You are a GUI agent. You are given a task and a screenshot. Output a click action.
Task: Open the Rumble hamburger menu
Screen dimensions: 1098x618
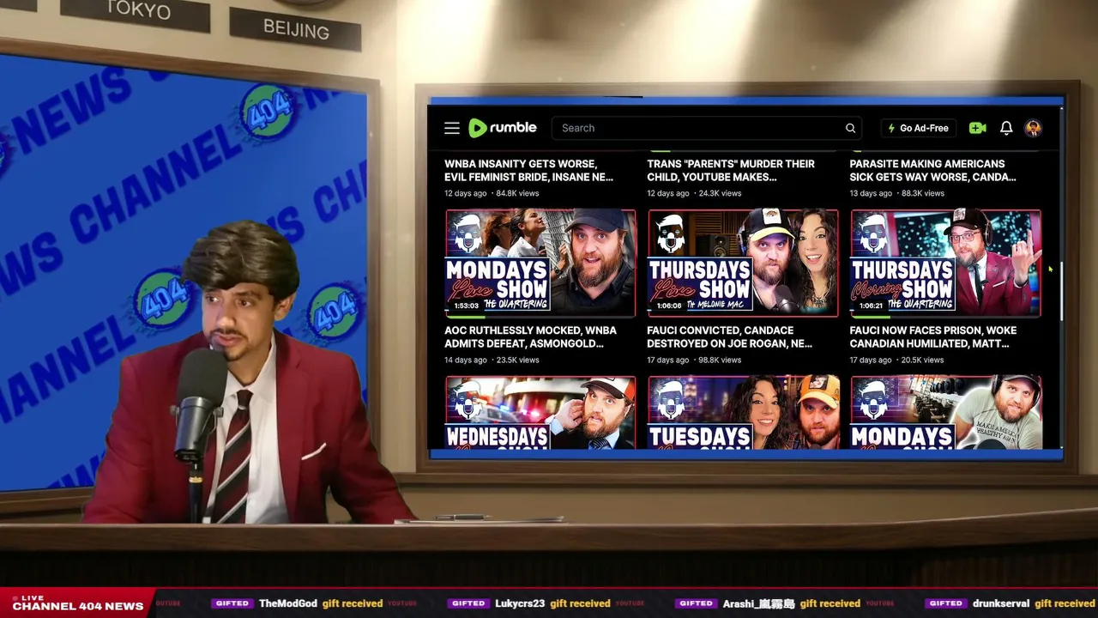point(452,128)
